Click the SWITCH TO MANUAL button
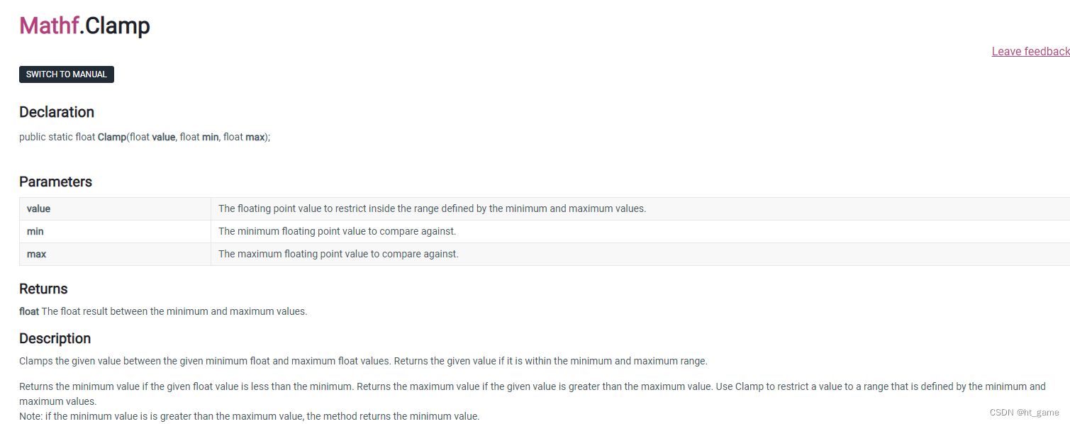The height and width of the screenshot is (424, 1070). click(67, 74)
